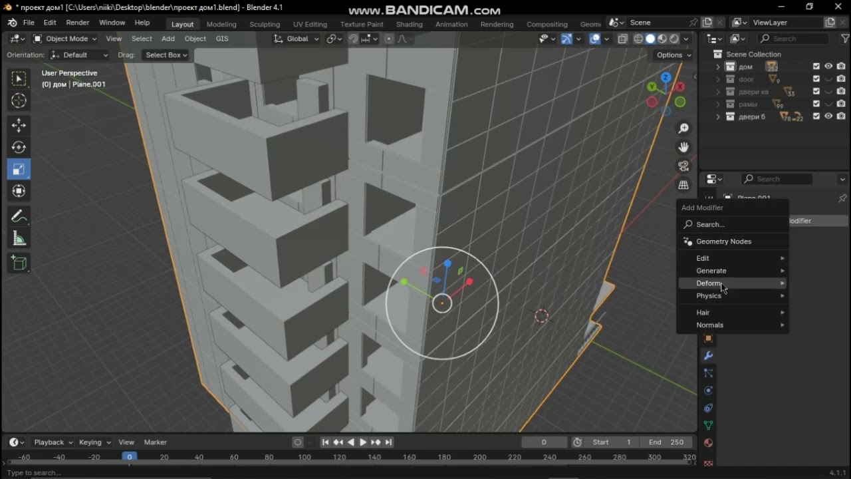Viewport: 851px width, 479px height.
Task: Select the Select Box tool in toolbar
Action: (19, 79)
